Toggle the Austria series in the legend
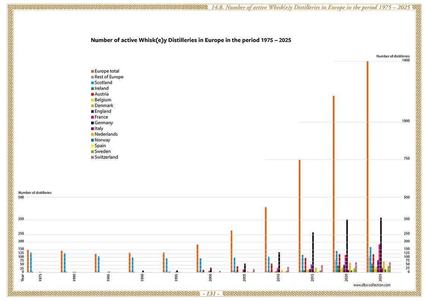 coord(92,94)
